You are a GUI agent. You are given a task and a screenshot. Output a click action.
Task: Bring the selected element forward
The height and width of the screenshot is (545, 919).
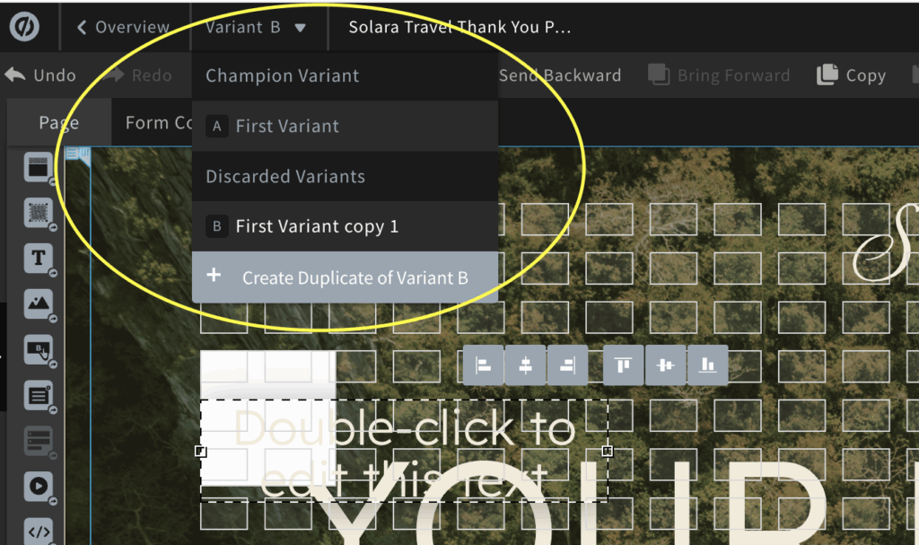[x=719, y=75]
